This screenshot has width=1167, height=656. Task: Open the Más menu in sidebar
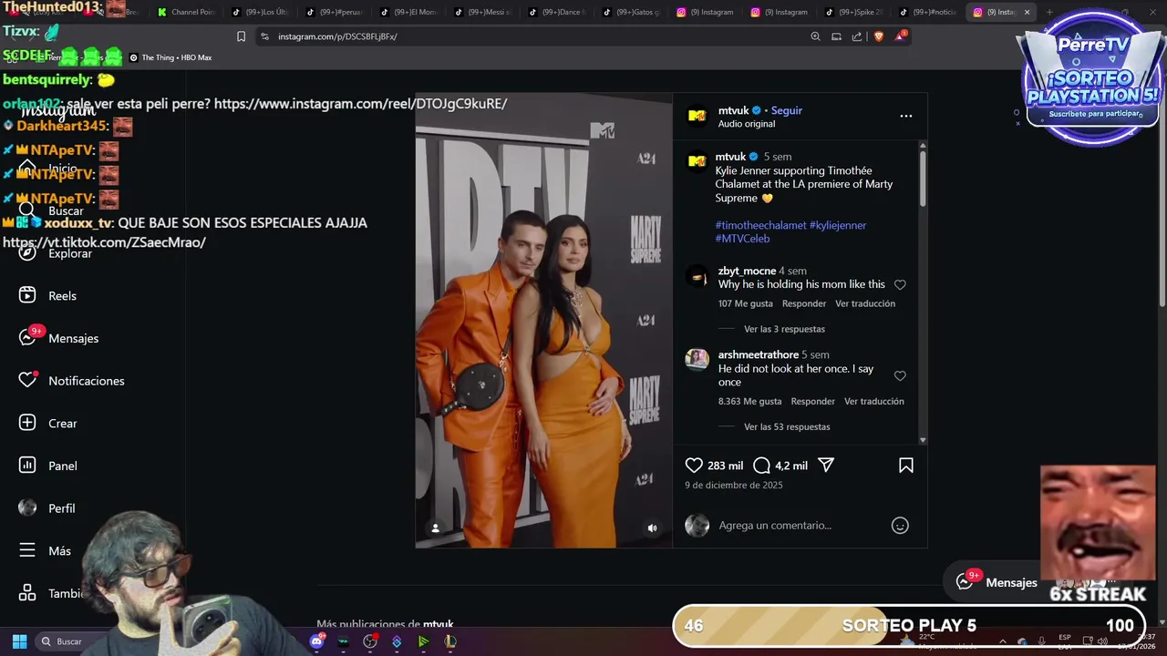coord(46,551)
